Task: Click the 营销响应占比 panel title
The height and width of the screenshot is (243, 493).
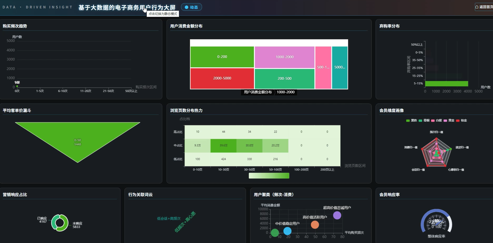Action: 15,195
